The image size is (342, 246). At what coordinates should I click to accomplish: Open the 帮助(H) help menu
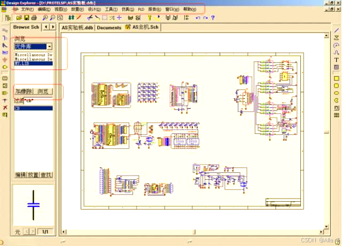pyautogui.click(x=190, y=10)
